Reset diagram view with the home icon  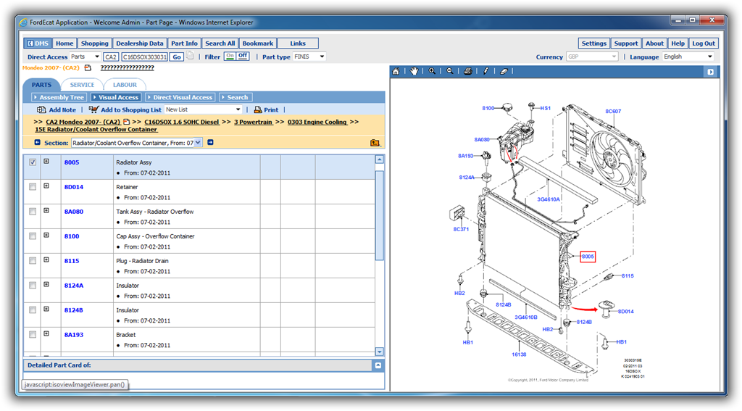[396, 71]
